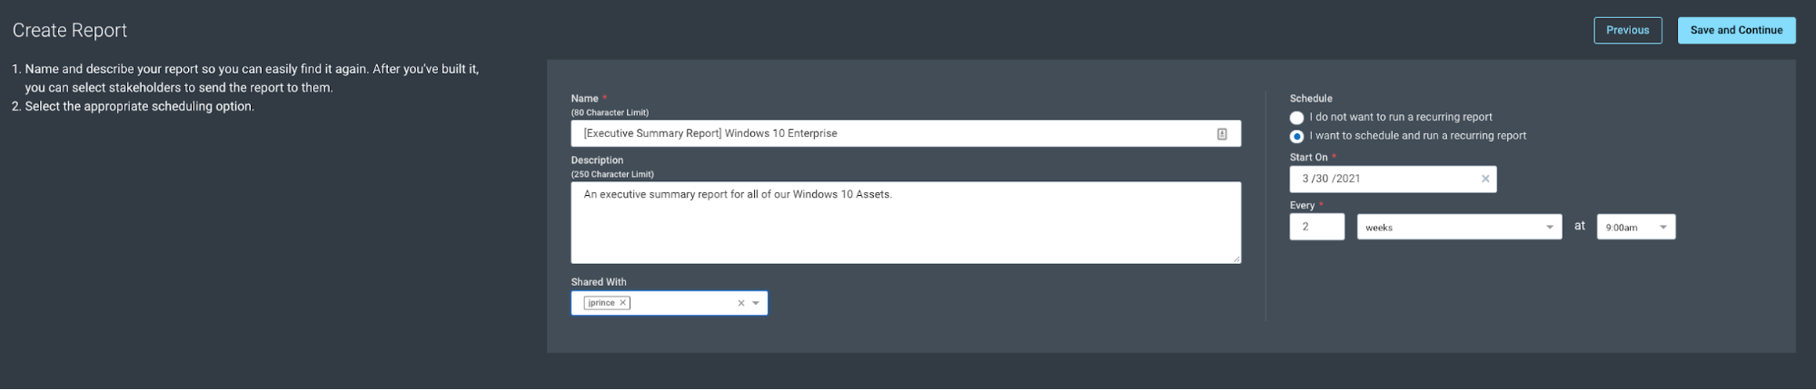Select the month in Start On date

(1305, 179)
